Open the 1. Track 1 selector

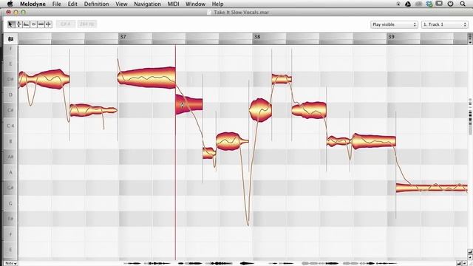tap(445, 24)
